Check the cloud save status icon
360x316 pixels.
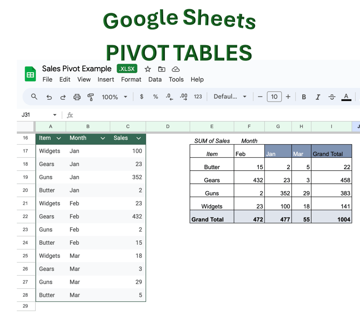click(176, 69)
